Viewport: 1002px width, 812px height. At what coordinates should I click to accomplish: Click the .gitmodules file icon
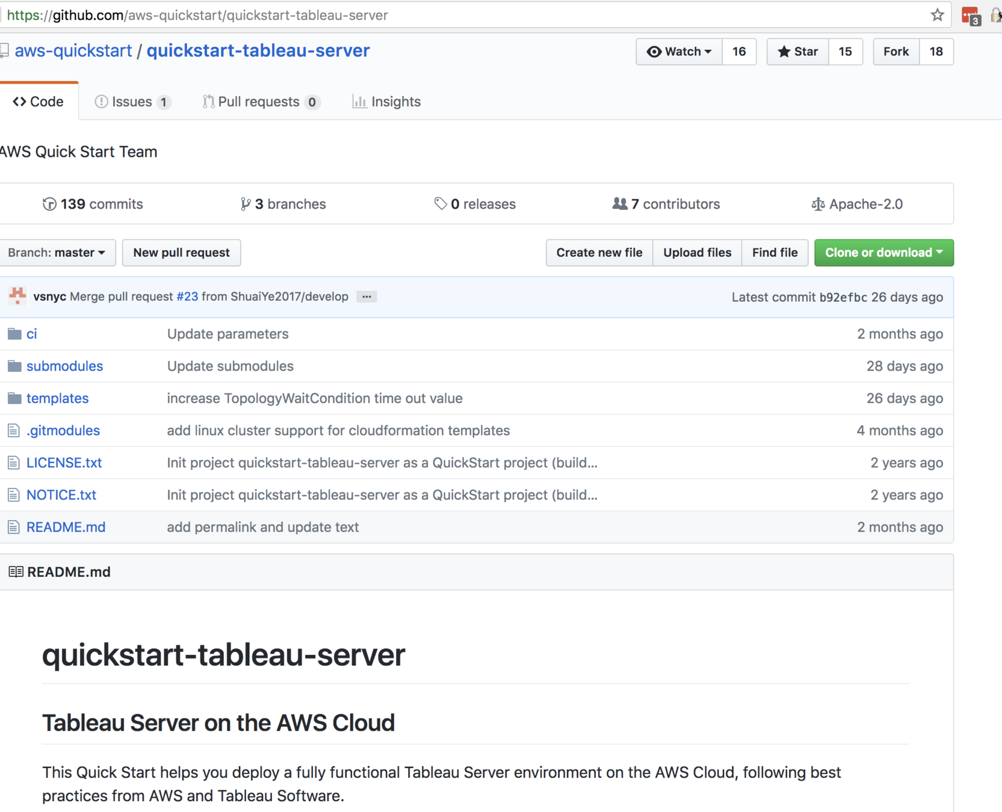[x=13, y=431]
